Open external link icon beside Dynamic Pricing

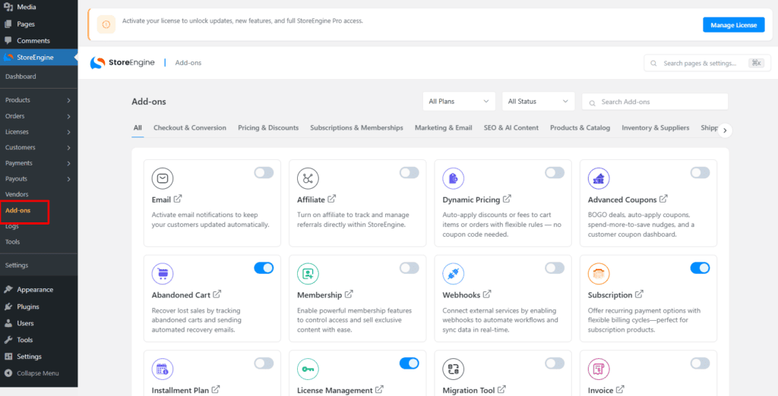tap(507, 199)
